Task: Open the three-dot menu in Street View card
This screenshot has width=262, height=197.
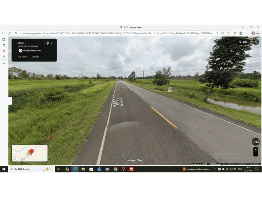Action: pos(52,43)
